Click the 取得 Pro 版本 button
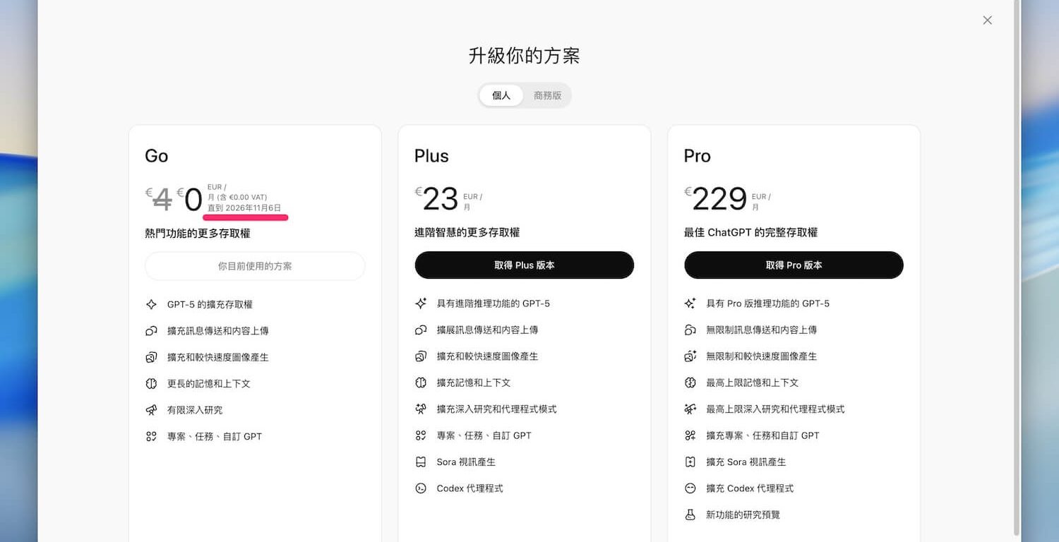The image size is (1059, 542). click(794, 265)
